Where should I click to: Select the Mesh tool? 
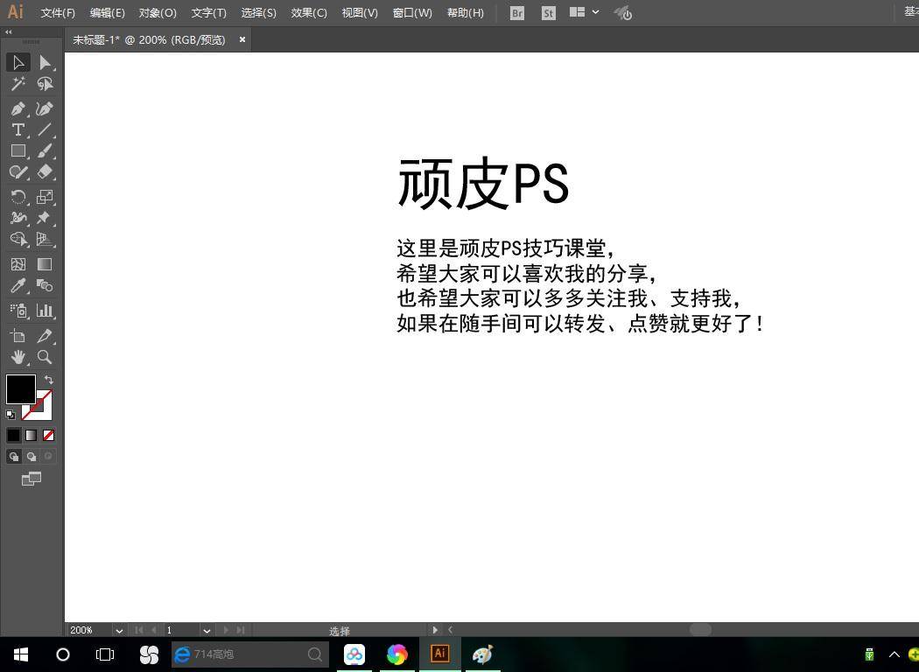click(18, 264)
